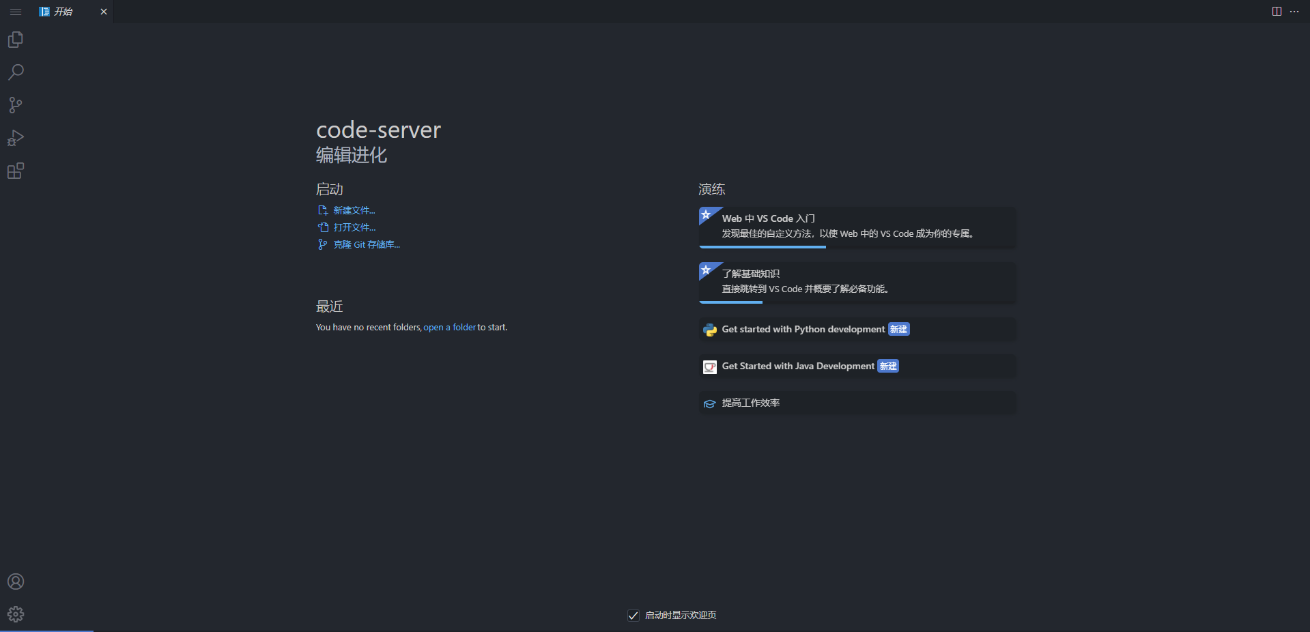1310x632 pixels.
Task: Click the Java coffee cup icon
Action: point(710,367)
